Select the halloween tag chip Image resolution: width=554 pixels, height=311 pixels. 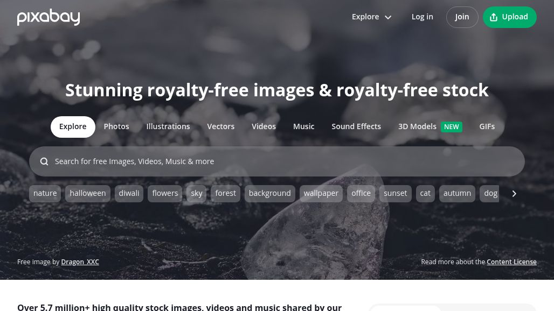[88, 194]
